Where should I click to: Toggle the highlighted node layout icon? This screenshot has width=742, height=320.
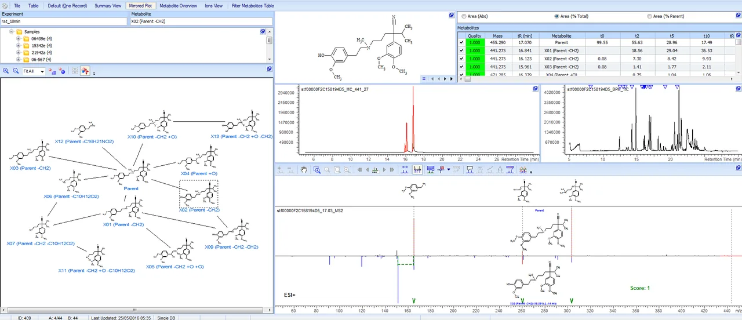(85, 71)
